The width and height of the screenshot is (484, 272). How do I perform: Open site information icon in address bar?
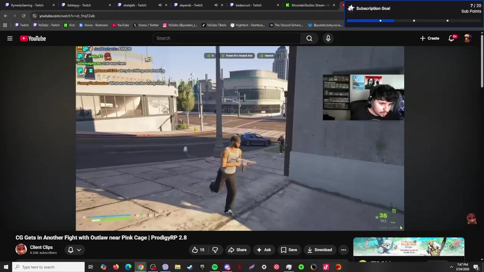click(34, 16)
